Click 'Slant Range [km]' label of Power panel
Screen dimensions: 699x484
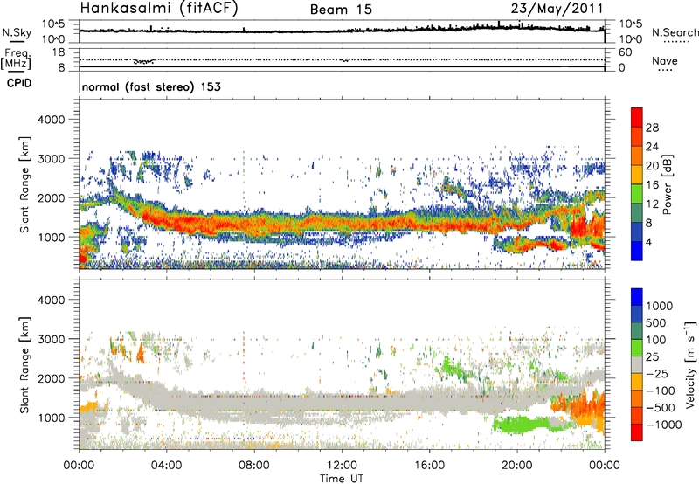pos(24,184)
